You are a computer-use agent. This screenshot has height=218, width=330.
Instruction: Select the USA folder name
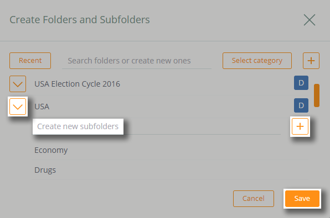point(42,107)
